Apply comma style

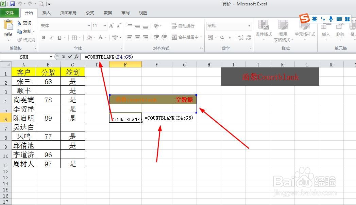tap(230, 38)
